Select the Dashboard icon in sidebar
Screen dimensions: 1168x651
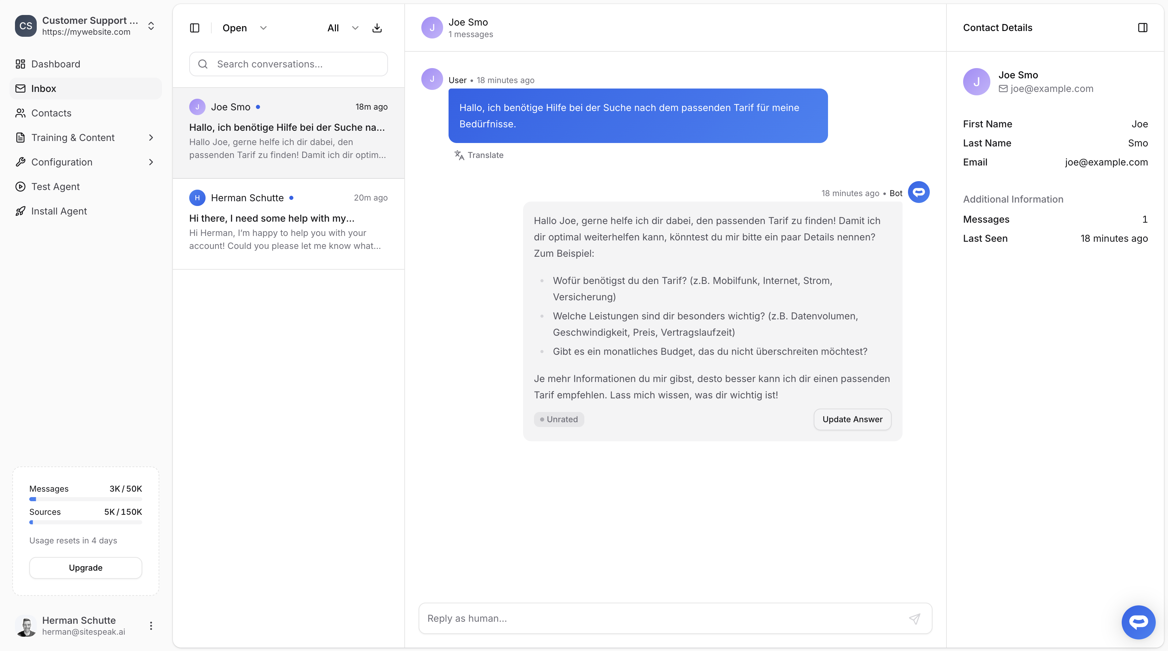[x=20, y=64]
